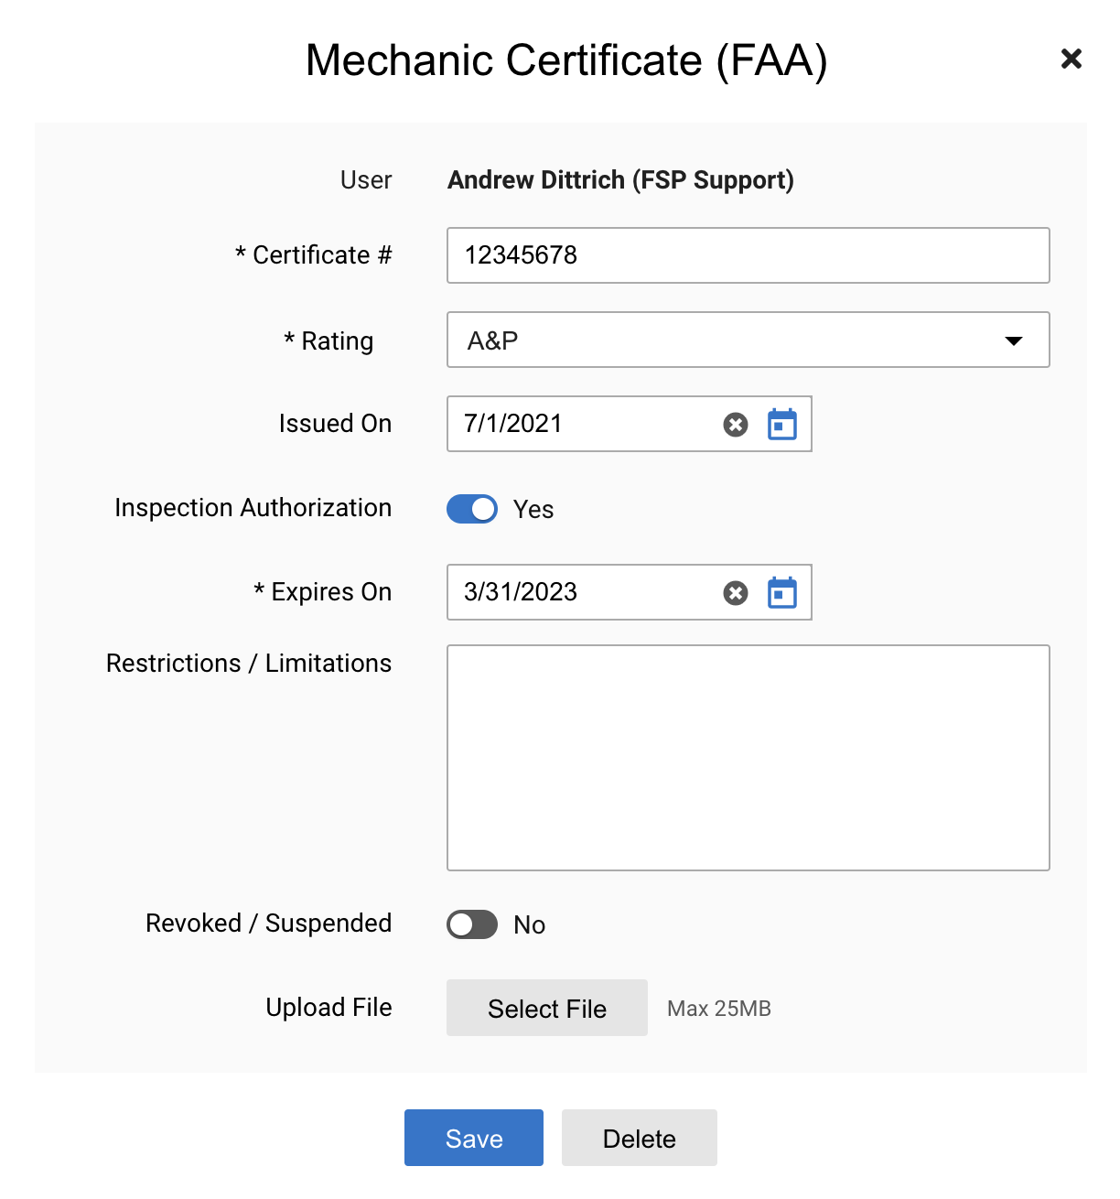Click the Inspection Authorization label
1120x1199 pixels.
click(253, 508)
